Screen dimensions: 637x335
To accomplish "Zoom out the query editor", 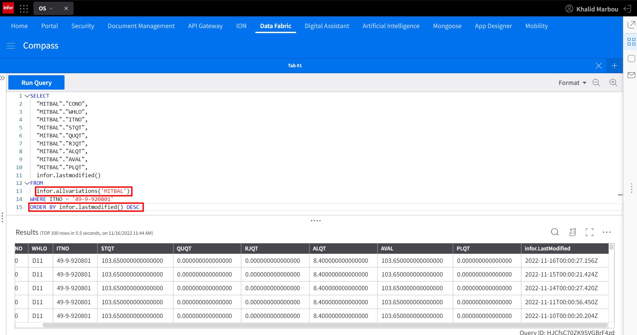I will tap(596, 83).
